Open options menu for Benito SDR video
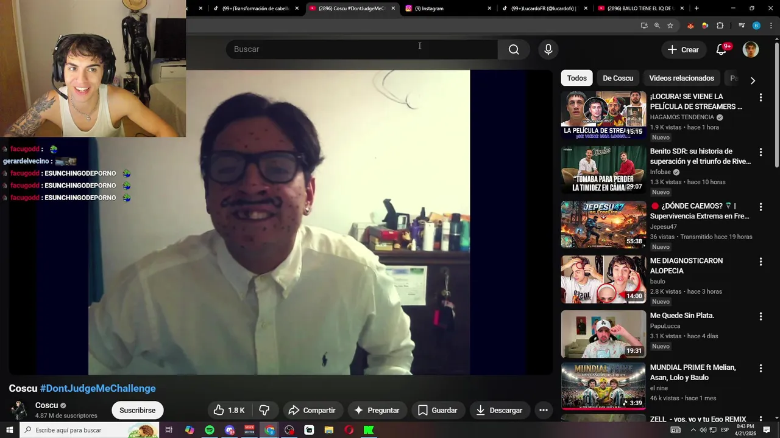Viewport: 780px width, 438px height. point(760,152)
